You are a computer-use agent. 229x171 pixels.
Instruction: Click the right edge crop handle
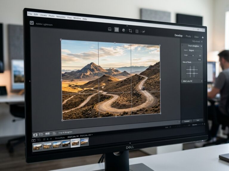tap(160, 79)
